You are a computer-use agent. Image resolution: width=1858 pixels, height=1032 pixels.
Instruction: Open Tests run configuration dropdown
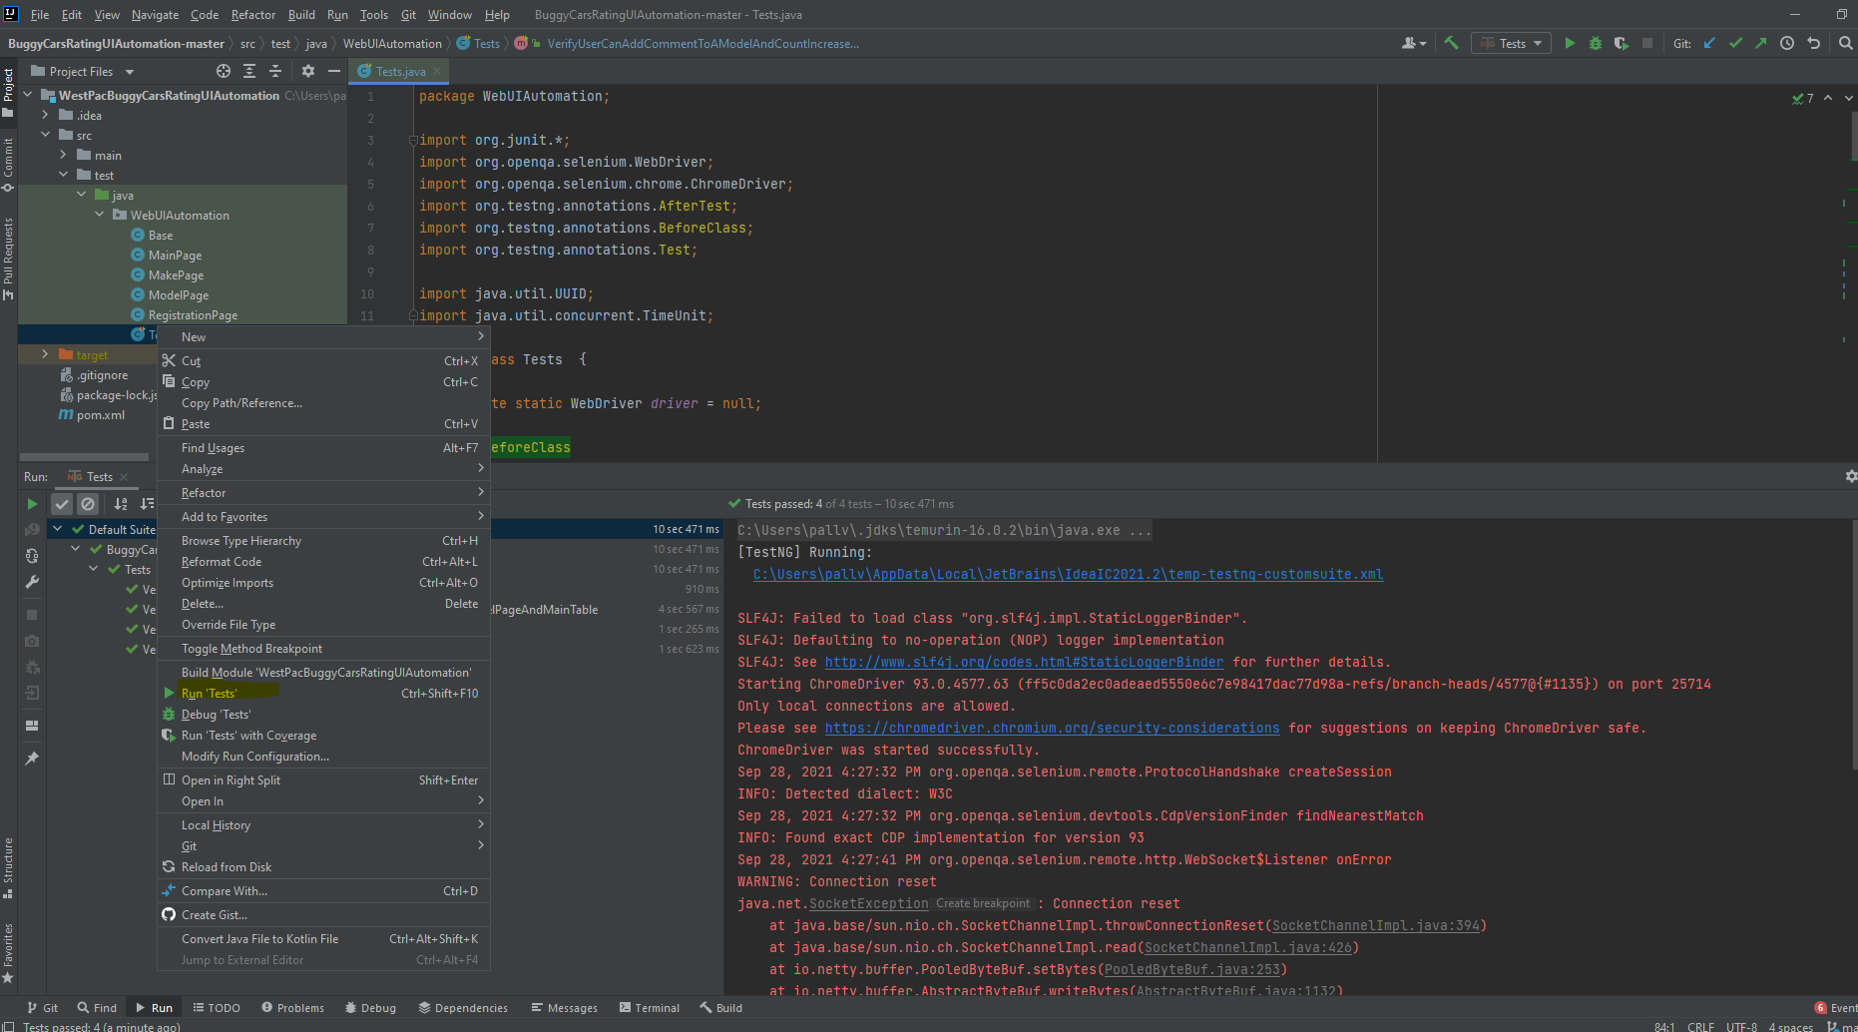(x=1512, y=43)
